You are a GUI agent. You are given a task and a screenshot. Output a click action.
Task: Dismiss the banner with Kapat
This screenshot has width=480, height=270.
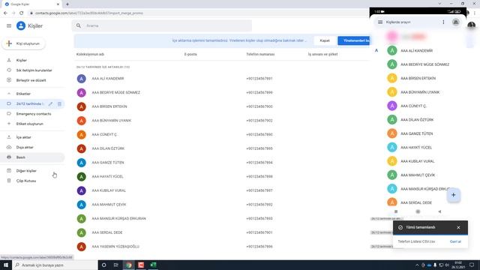coord(325,40)
